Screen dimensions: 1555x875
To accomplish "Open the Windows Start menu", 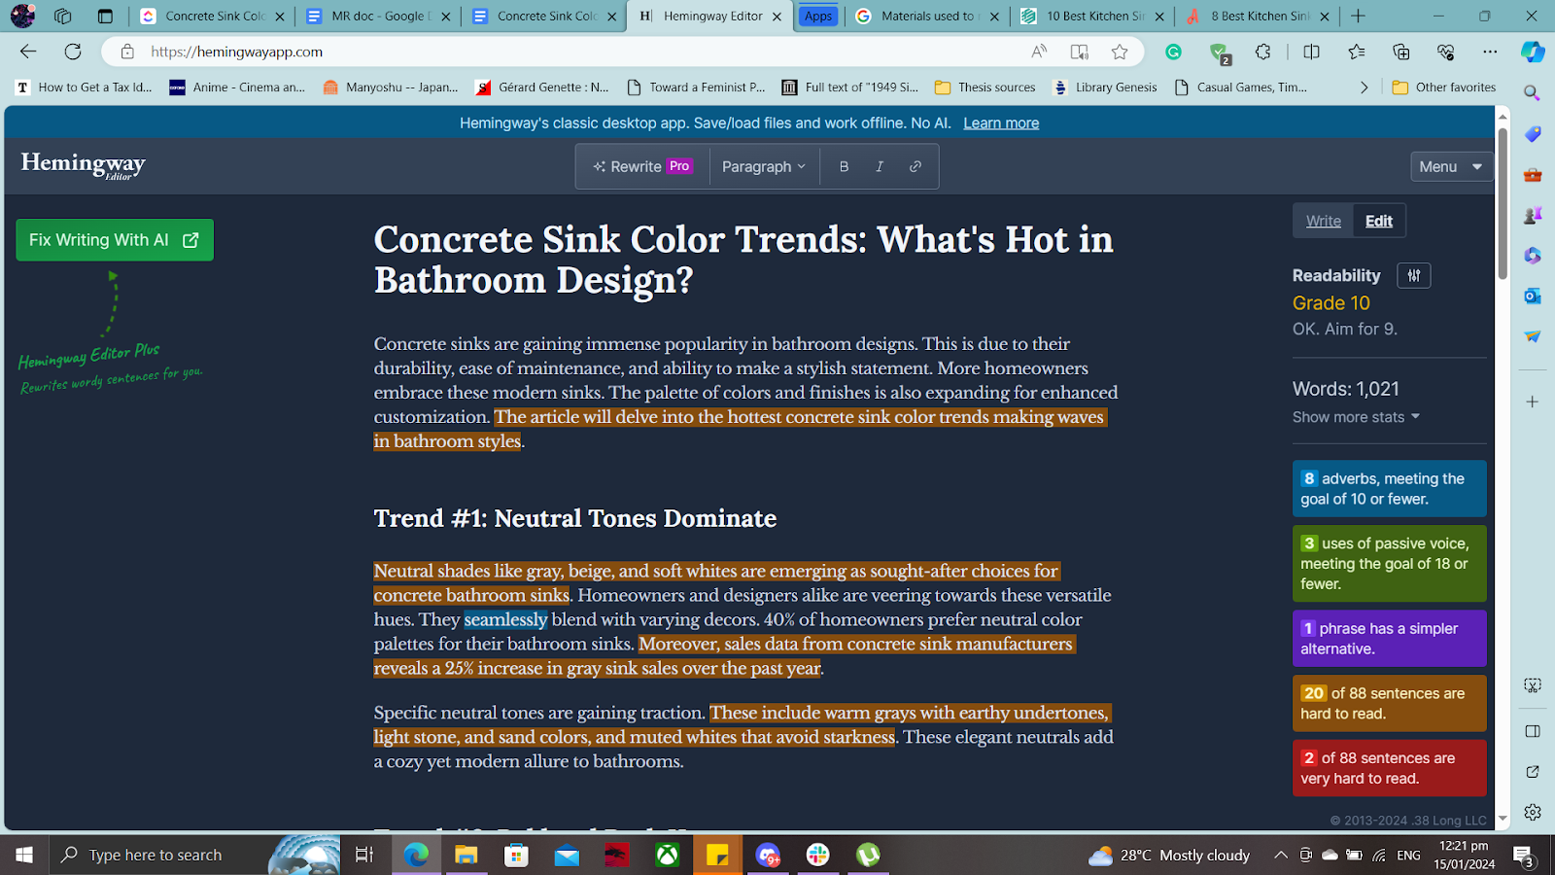I will [x=24, y=855].
